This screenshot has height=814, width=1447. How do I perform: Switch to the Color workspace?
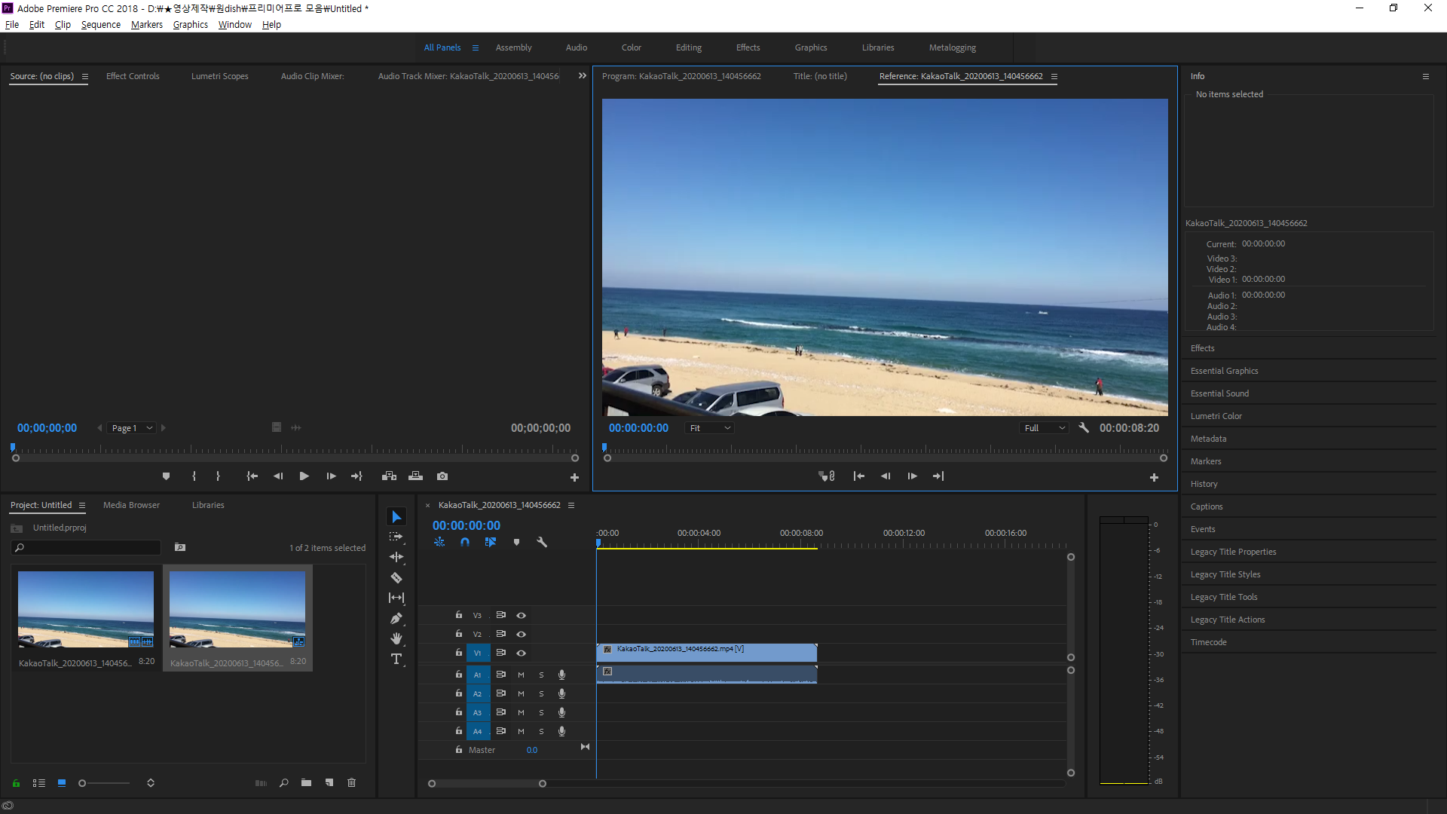click(631, 47)
